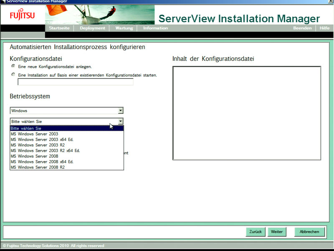This screenshot has height=251, width=334.
Task: Switch to the Deployment tab
Action: coord(92,28)
